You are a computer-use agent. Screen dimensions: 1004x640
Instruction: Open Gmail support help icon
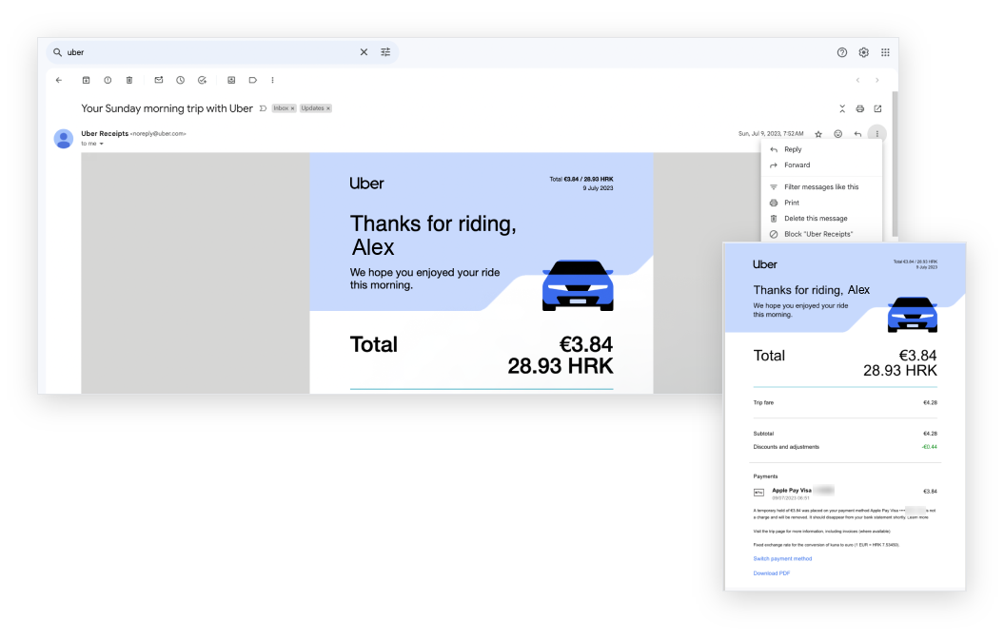(x=842, y=52)
